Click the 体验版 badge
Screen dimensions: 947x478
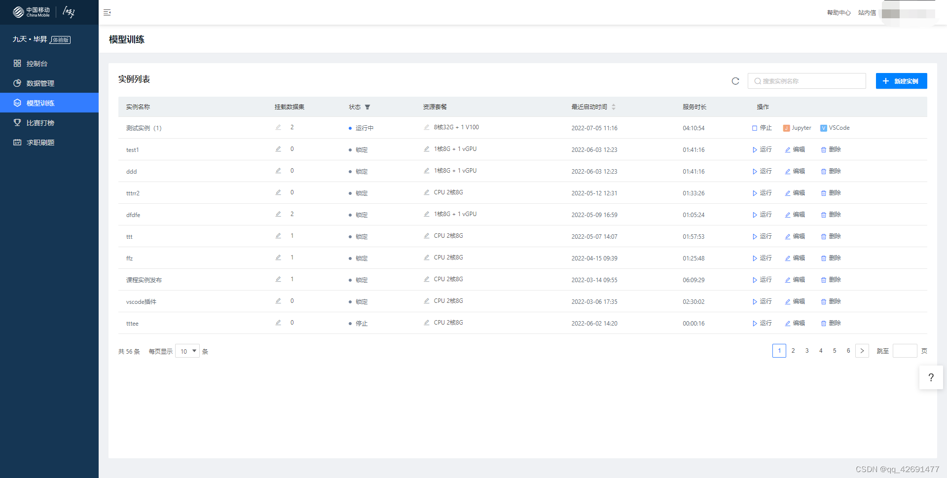tap(61, 40)
